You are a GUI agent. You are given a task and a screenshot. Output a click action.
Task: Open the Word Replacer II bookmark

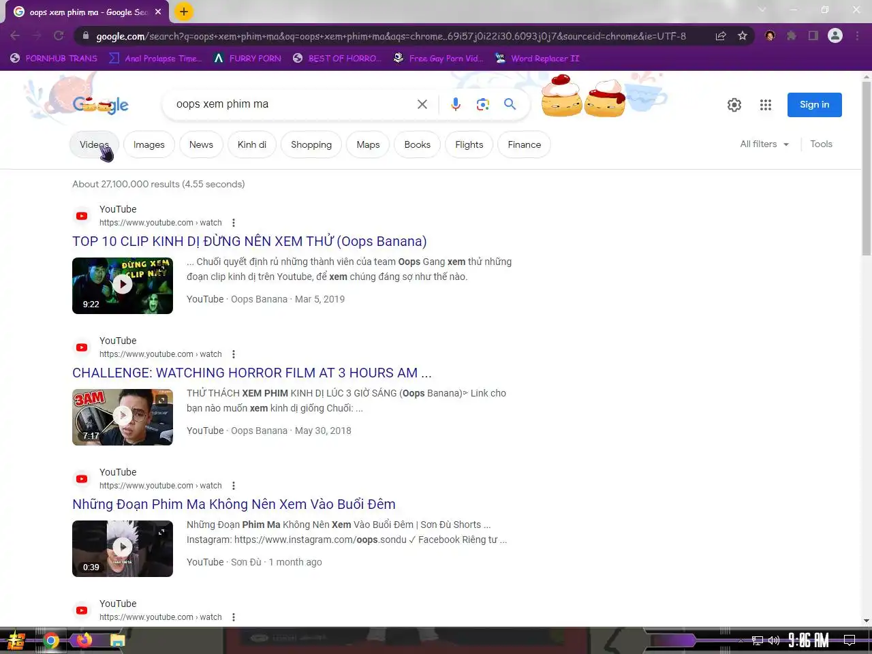538,59
